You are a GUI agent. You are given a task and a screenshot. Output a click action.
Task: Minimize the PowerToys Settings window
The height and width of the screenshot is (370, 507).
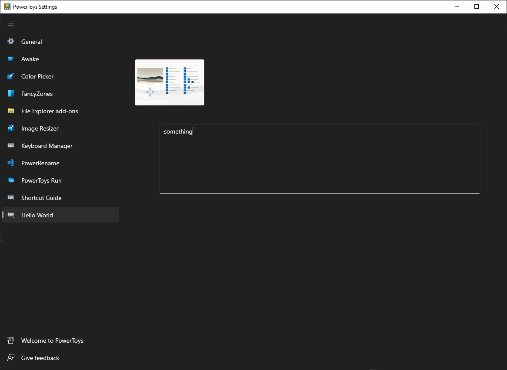457,7
